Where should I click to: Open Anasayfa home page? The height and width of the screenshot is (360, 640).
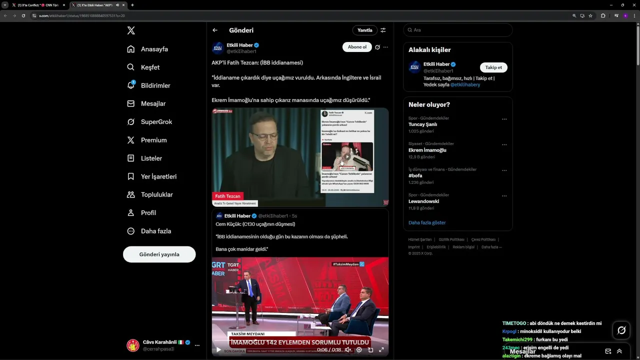point(147,49)
